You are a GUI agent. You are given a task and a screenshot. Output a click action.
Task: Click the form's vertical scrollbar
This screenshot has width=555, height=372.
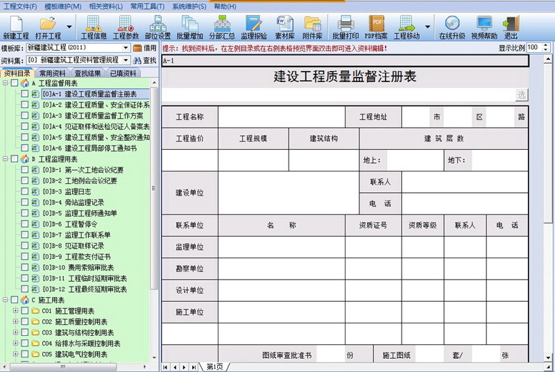(548, 208)
